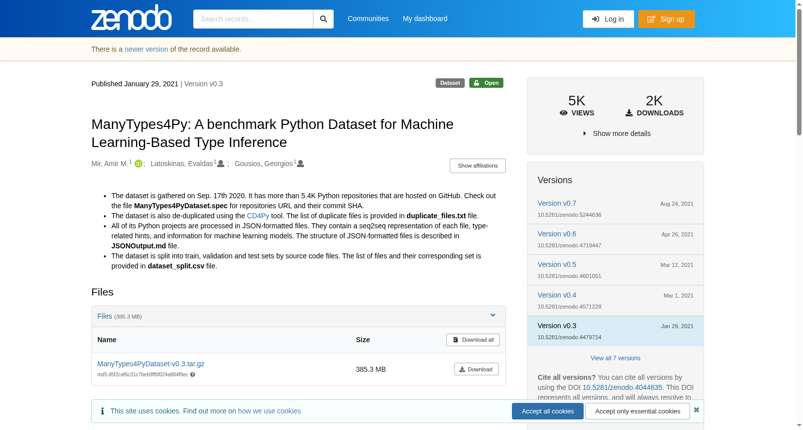Click author name Mir, Amir M.
Viewport: 803px width, 430px height.
(x=110, y=164)
